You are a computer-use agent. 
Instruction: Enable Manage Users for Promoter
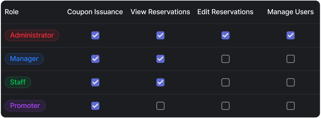coord(290,106)
